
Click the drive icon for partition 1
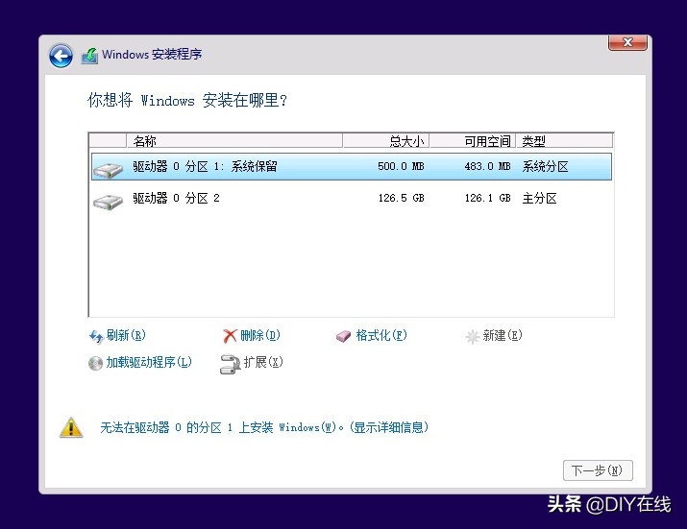pos(108,170)
